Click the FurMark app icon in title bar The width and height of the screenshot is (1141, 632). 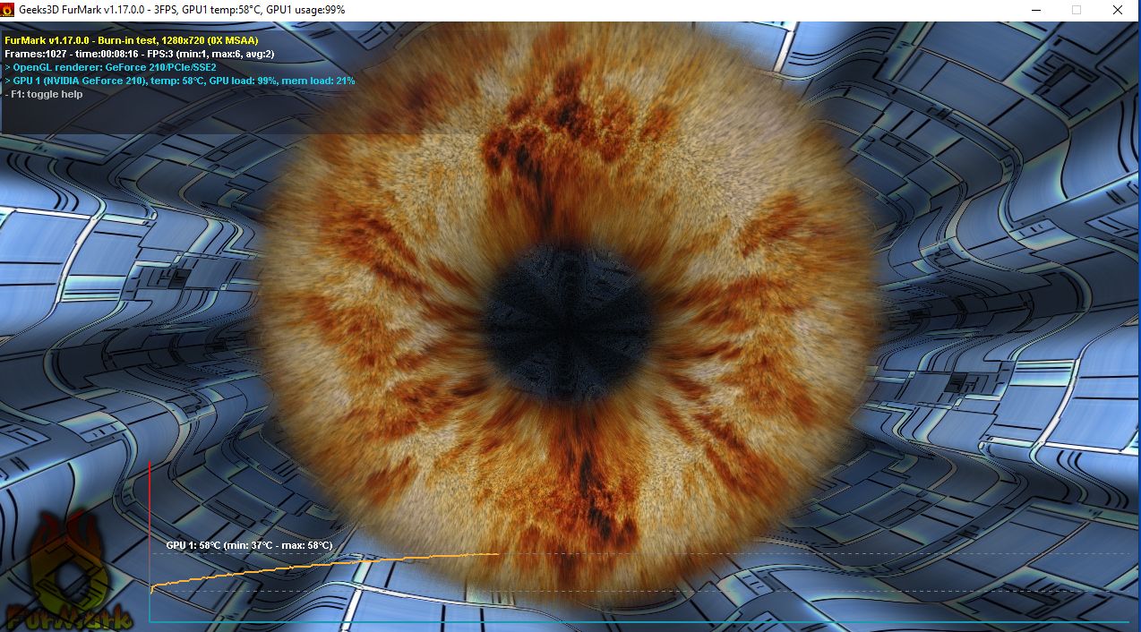pyautogui.click(x=9, y=9)
